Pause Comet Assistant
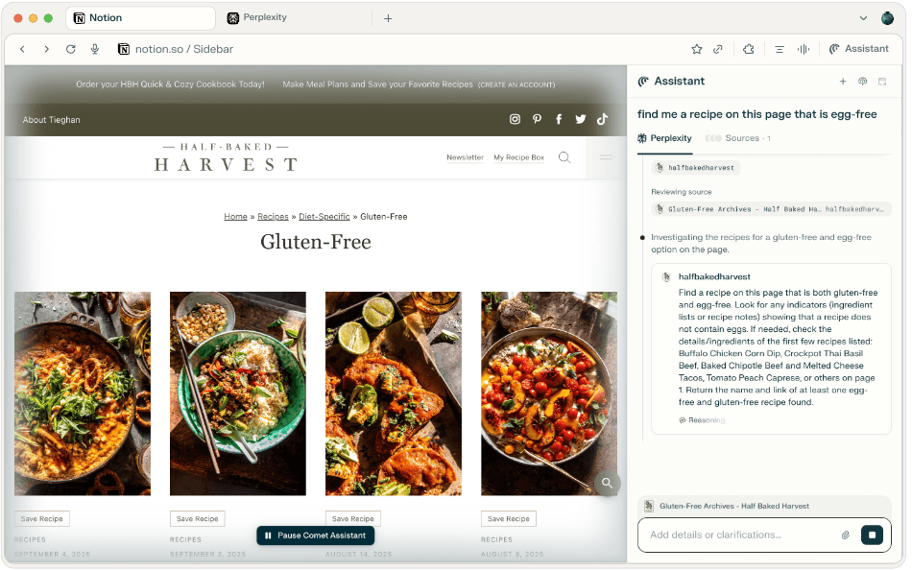Viewport: 912px width, 571px height. (x=315, y=535)
